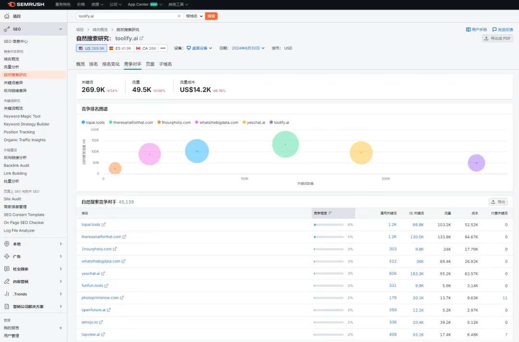Click the 导出 button above the competitors table
Image resolution: width=519 pixels, height=342 pixels.
[498, 202]
